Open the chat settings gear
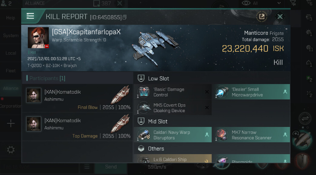The image size is (316, 175). coord(11,150)
